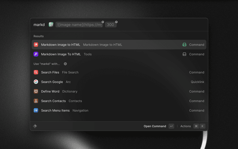Click the Search Contacts person icon
Viewport: 238px width, 149px height.
[36, 101]
